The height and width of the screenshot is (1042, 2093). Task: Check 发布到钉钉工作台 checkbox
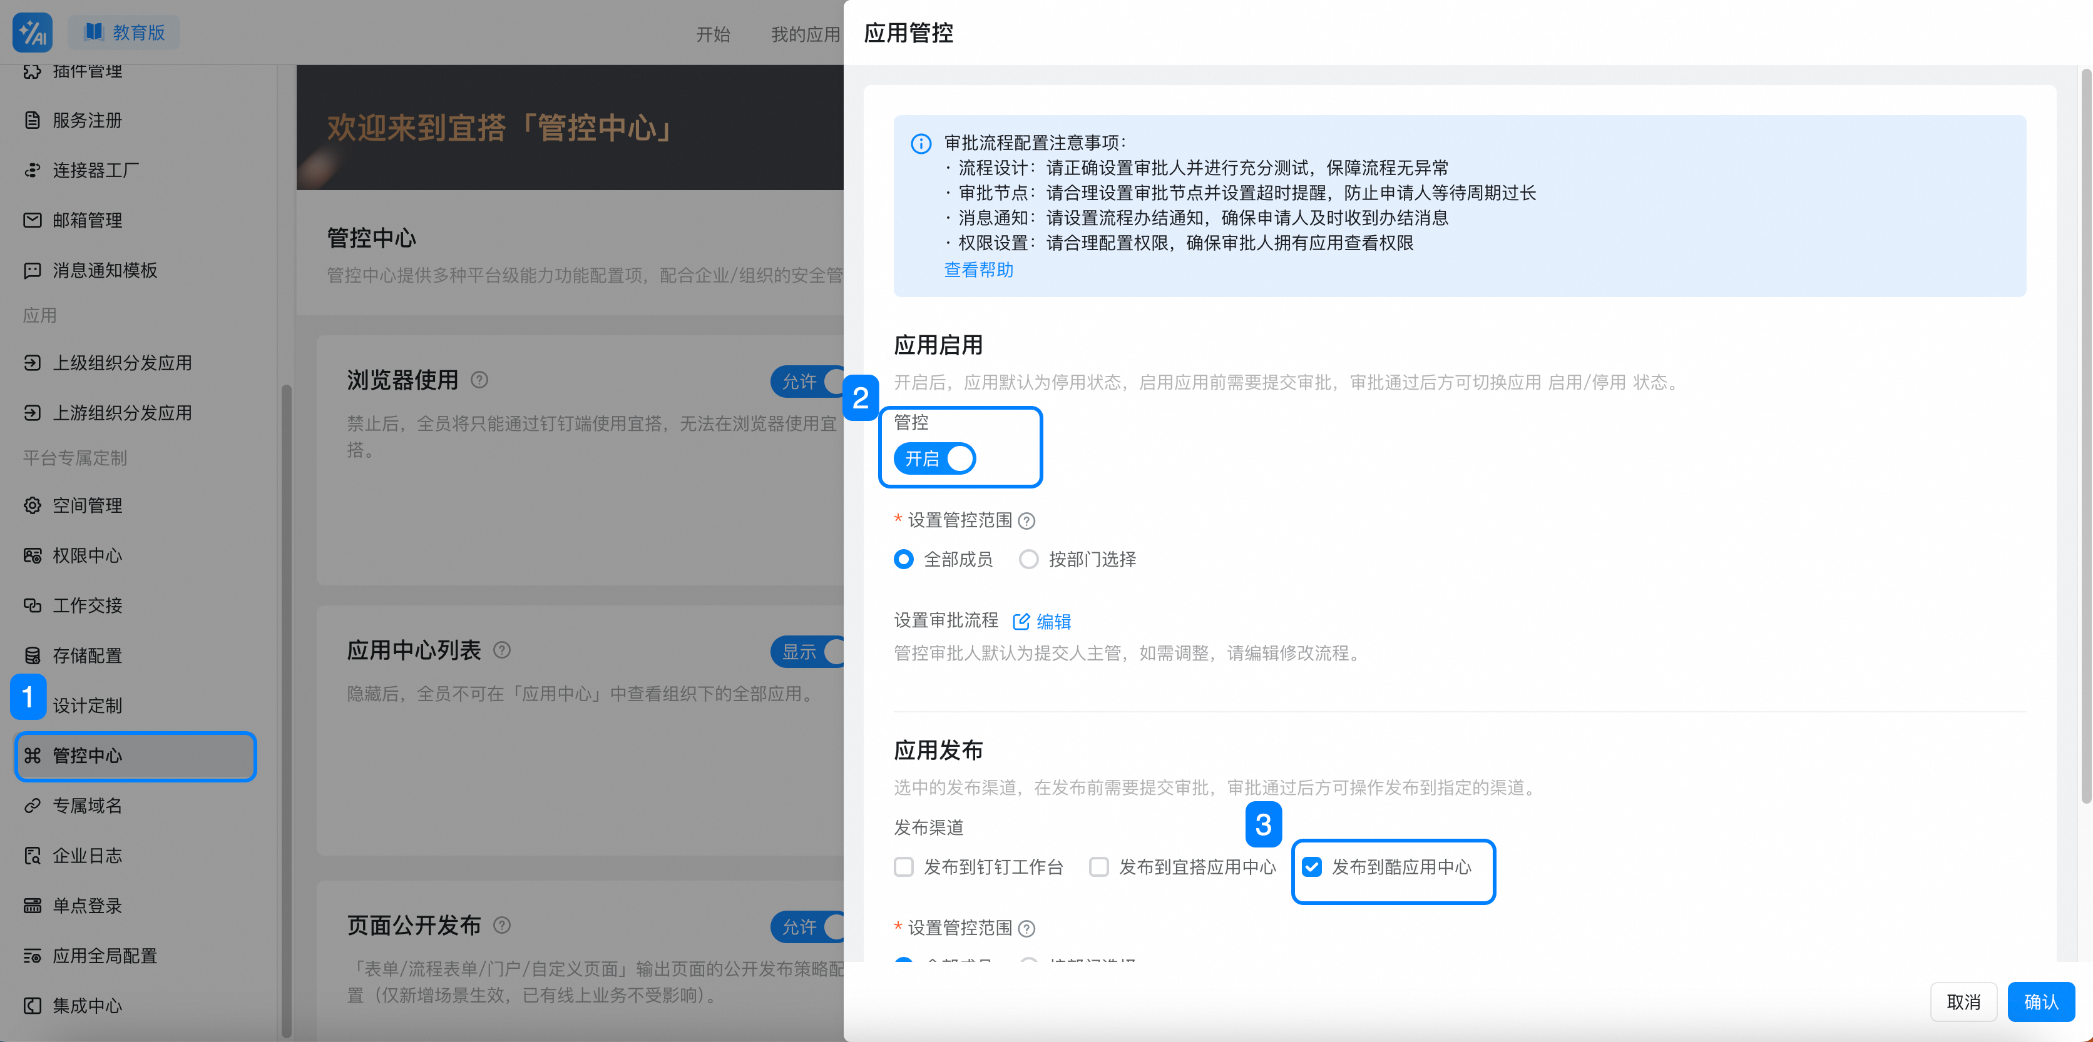point(904,867)
